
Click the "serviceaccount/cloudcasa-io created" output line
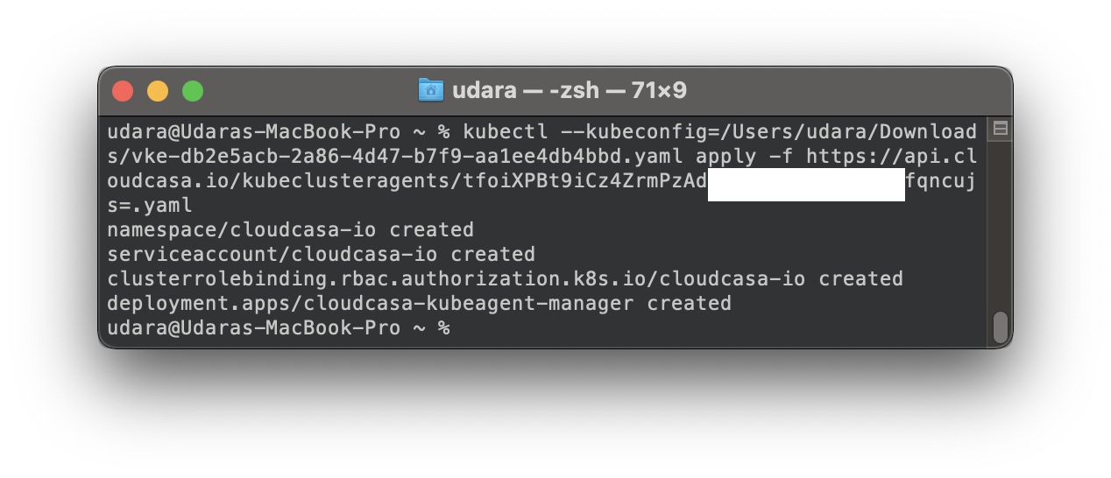pyautogui.click(x=321, y=255)
